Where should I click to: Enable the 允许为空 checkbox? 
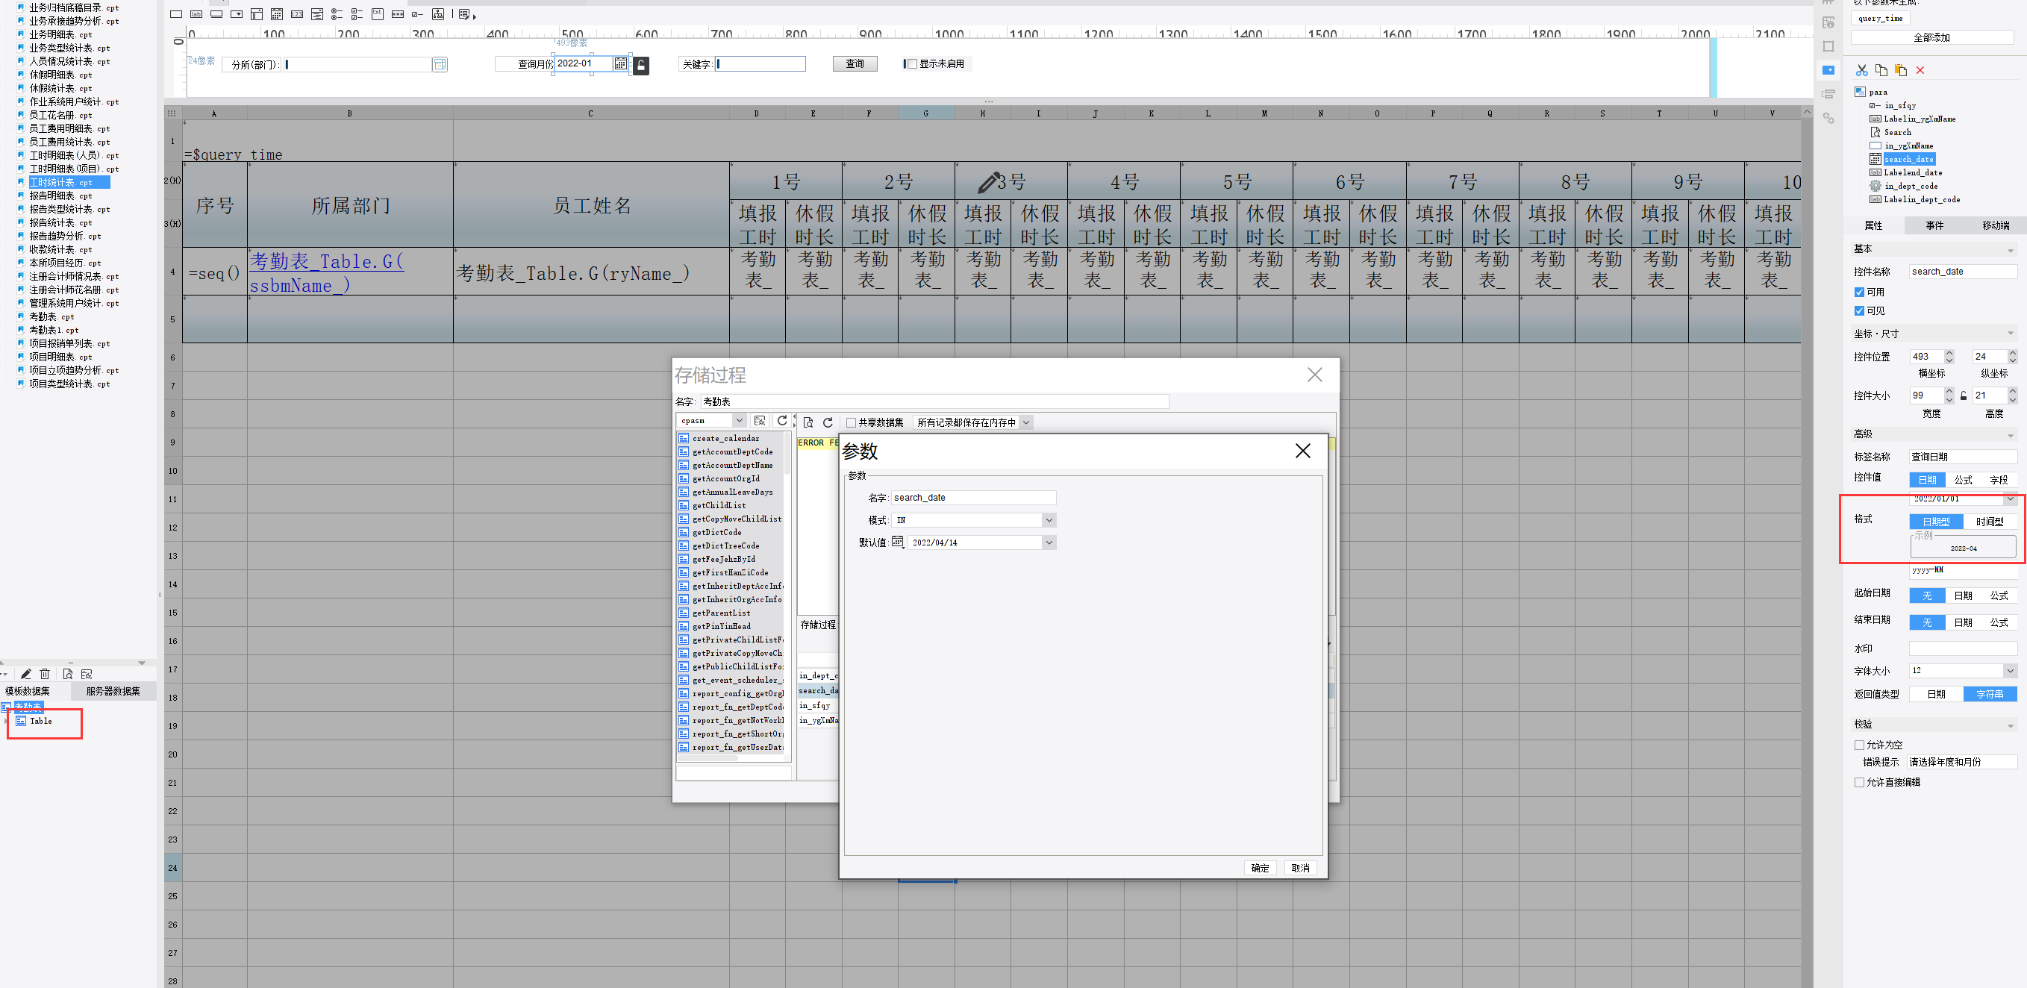[x=1859, y=745]
